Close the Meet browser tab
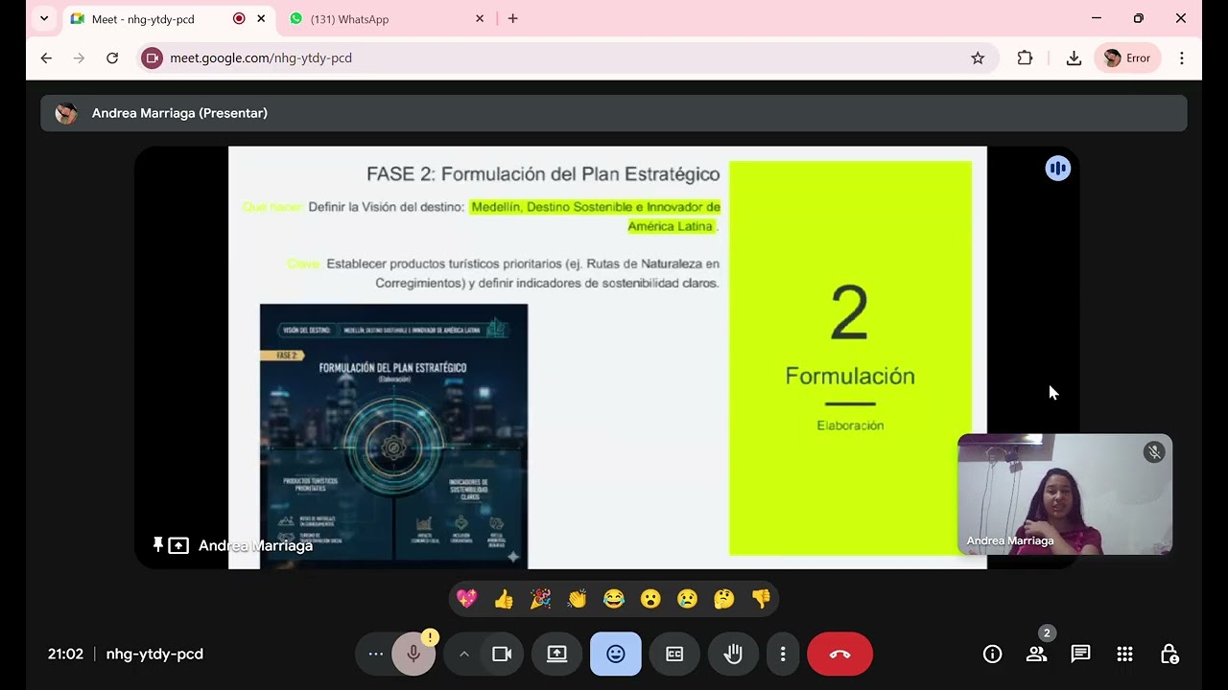 [261, 18]
